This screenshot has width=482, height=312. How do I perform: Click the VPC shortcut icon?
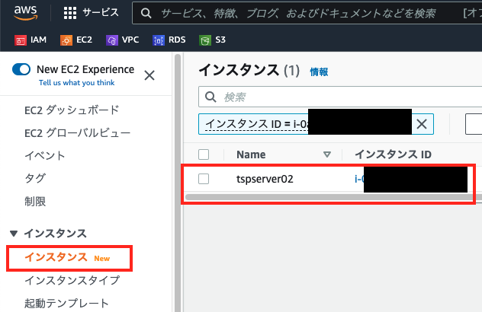pyautogui.click(x=112, y=40)
